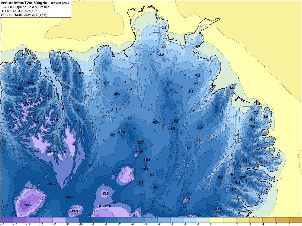Click the -3.2 temperature label
This screenshot has height=226, width=302.
coord(28,52)
